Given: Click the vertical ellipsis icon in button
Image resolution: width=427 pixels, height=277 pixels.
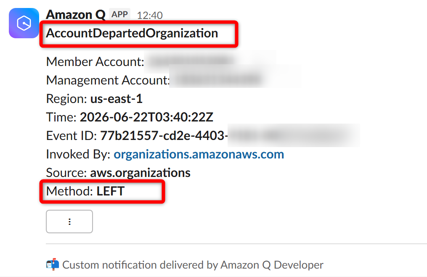Looking at the screenshot, I should click(69, 222).
